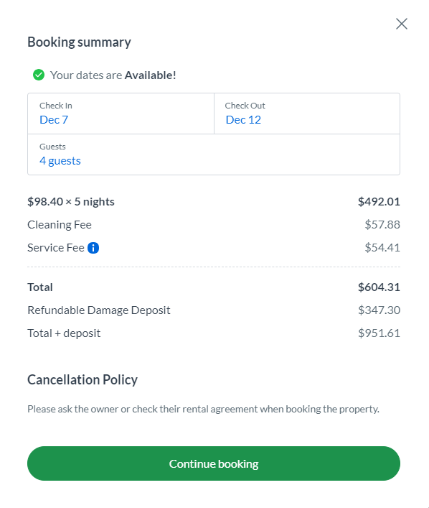Click the green availability checkmark icon
Screen dimensions: 429x508
pyautogui.click(x=39, y=75)
